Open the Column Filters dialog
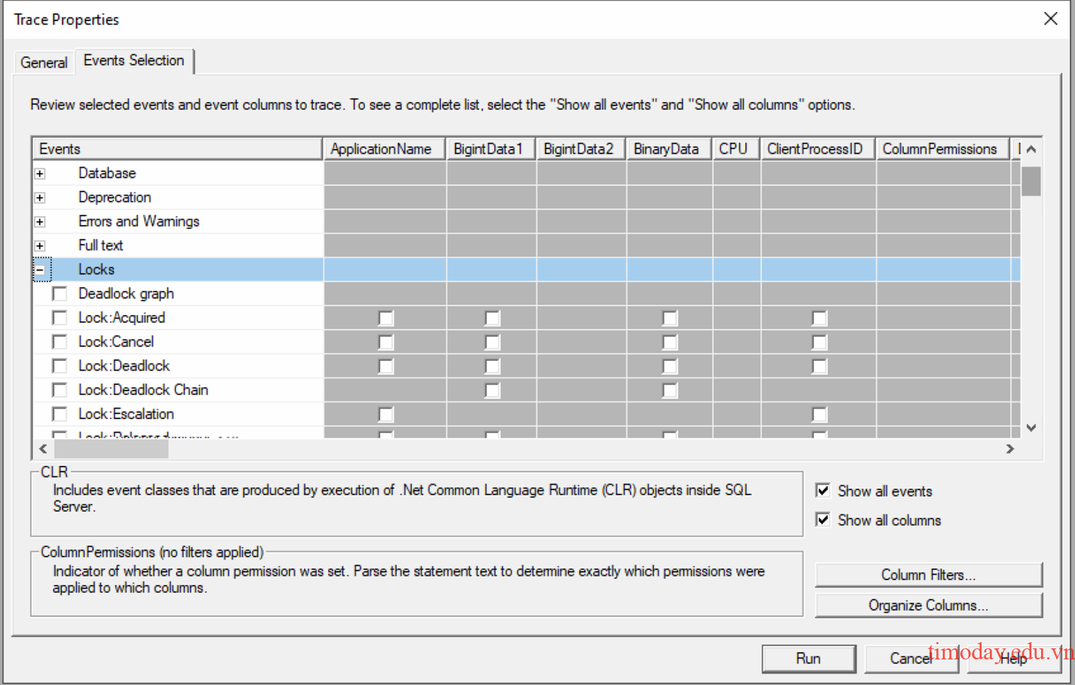1075x685 pixels. point(928,575)
